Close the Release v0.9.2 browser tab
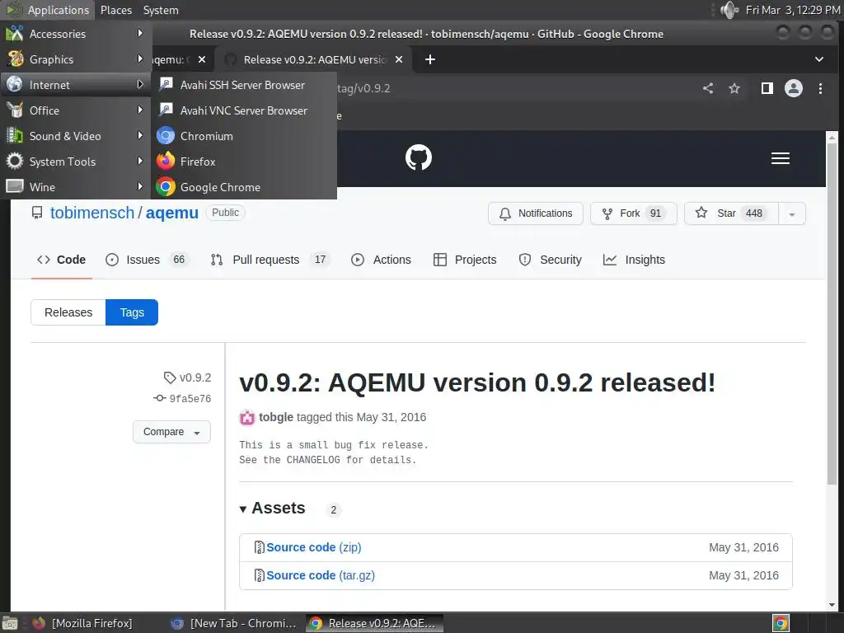 coord(399,59)
